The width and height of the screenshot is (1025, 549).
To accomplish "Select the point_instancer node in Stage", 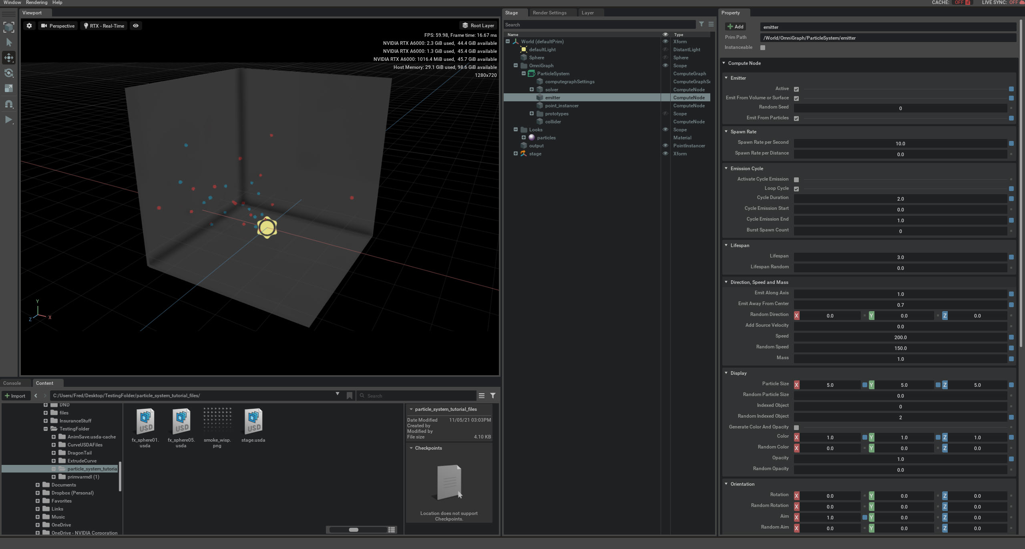I will point(562,106).
